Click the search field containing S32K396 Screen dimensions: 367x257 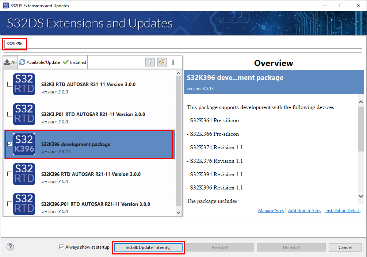point(183,44)
